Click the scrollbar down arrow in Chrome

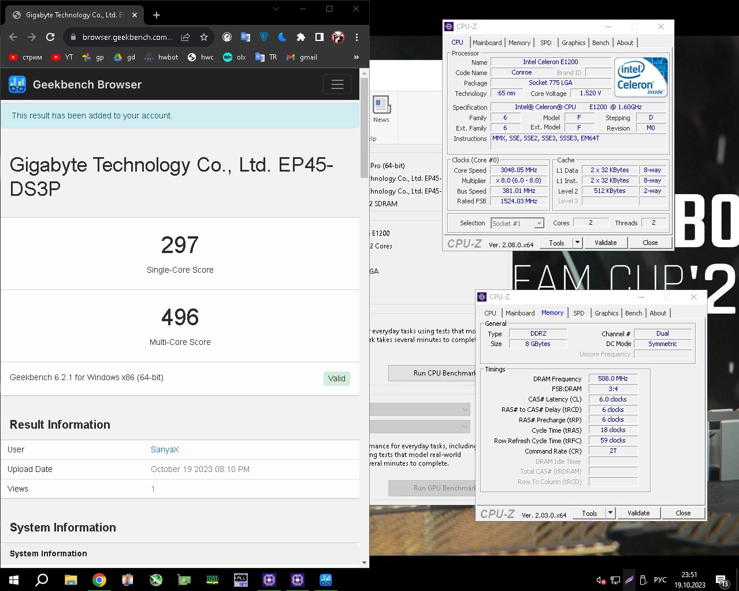coord(364,563)
